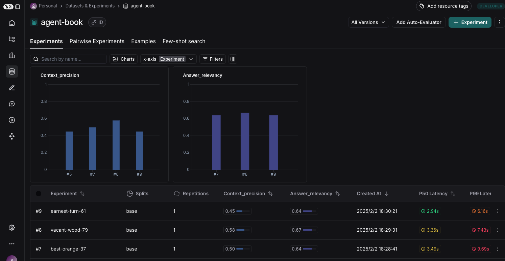Focus the Search by name field
Image resolution: width=505 pixels, height=261 pixels.
[68, 59]
